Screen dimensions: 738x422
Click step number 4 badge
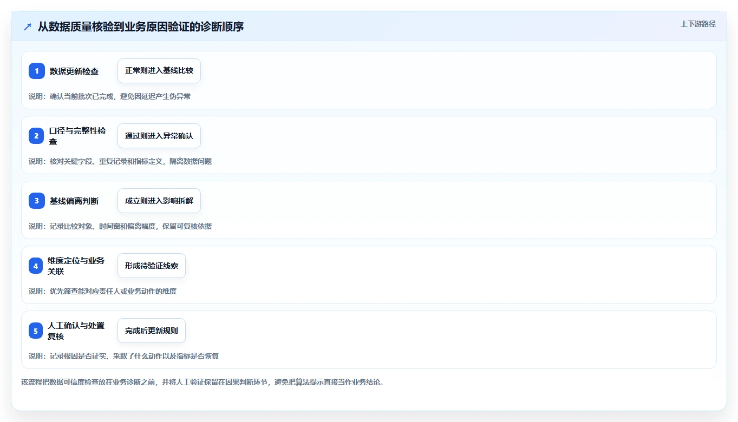click(x=36, y=266)
